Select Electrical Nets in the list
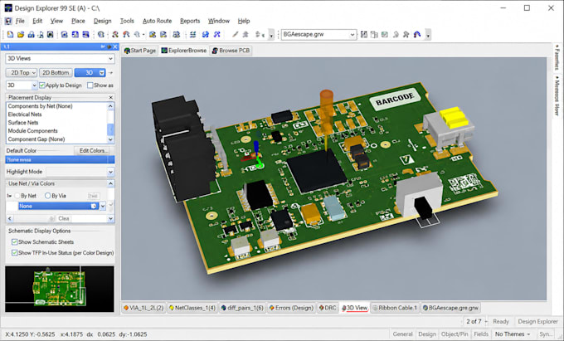Screen dimensions: 564x341 (x=25, y=114)
